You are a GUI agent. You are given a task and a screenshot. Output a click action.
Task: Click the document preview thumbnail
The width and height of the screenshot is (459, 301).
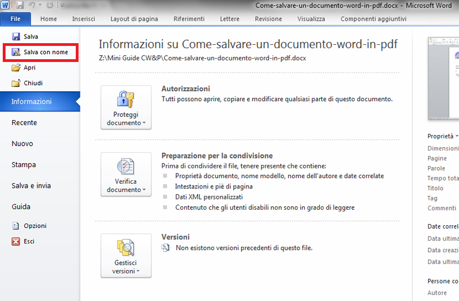tap(444, 79)
